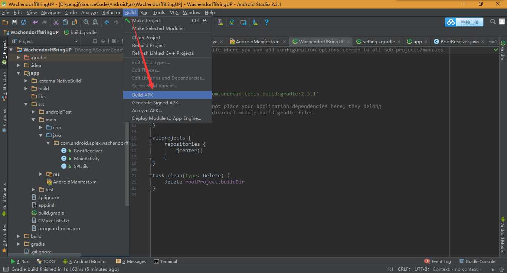Choose Generate Signed APK menu entry
This screenshot has width=507, height=273.
click(167, 102)
